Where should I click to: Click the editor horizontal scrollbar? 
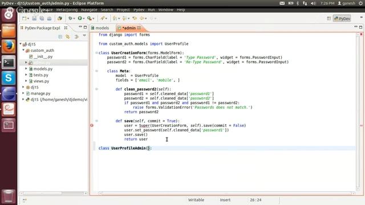[226, 194]
